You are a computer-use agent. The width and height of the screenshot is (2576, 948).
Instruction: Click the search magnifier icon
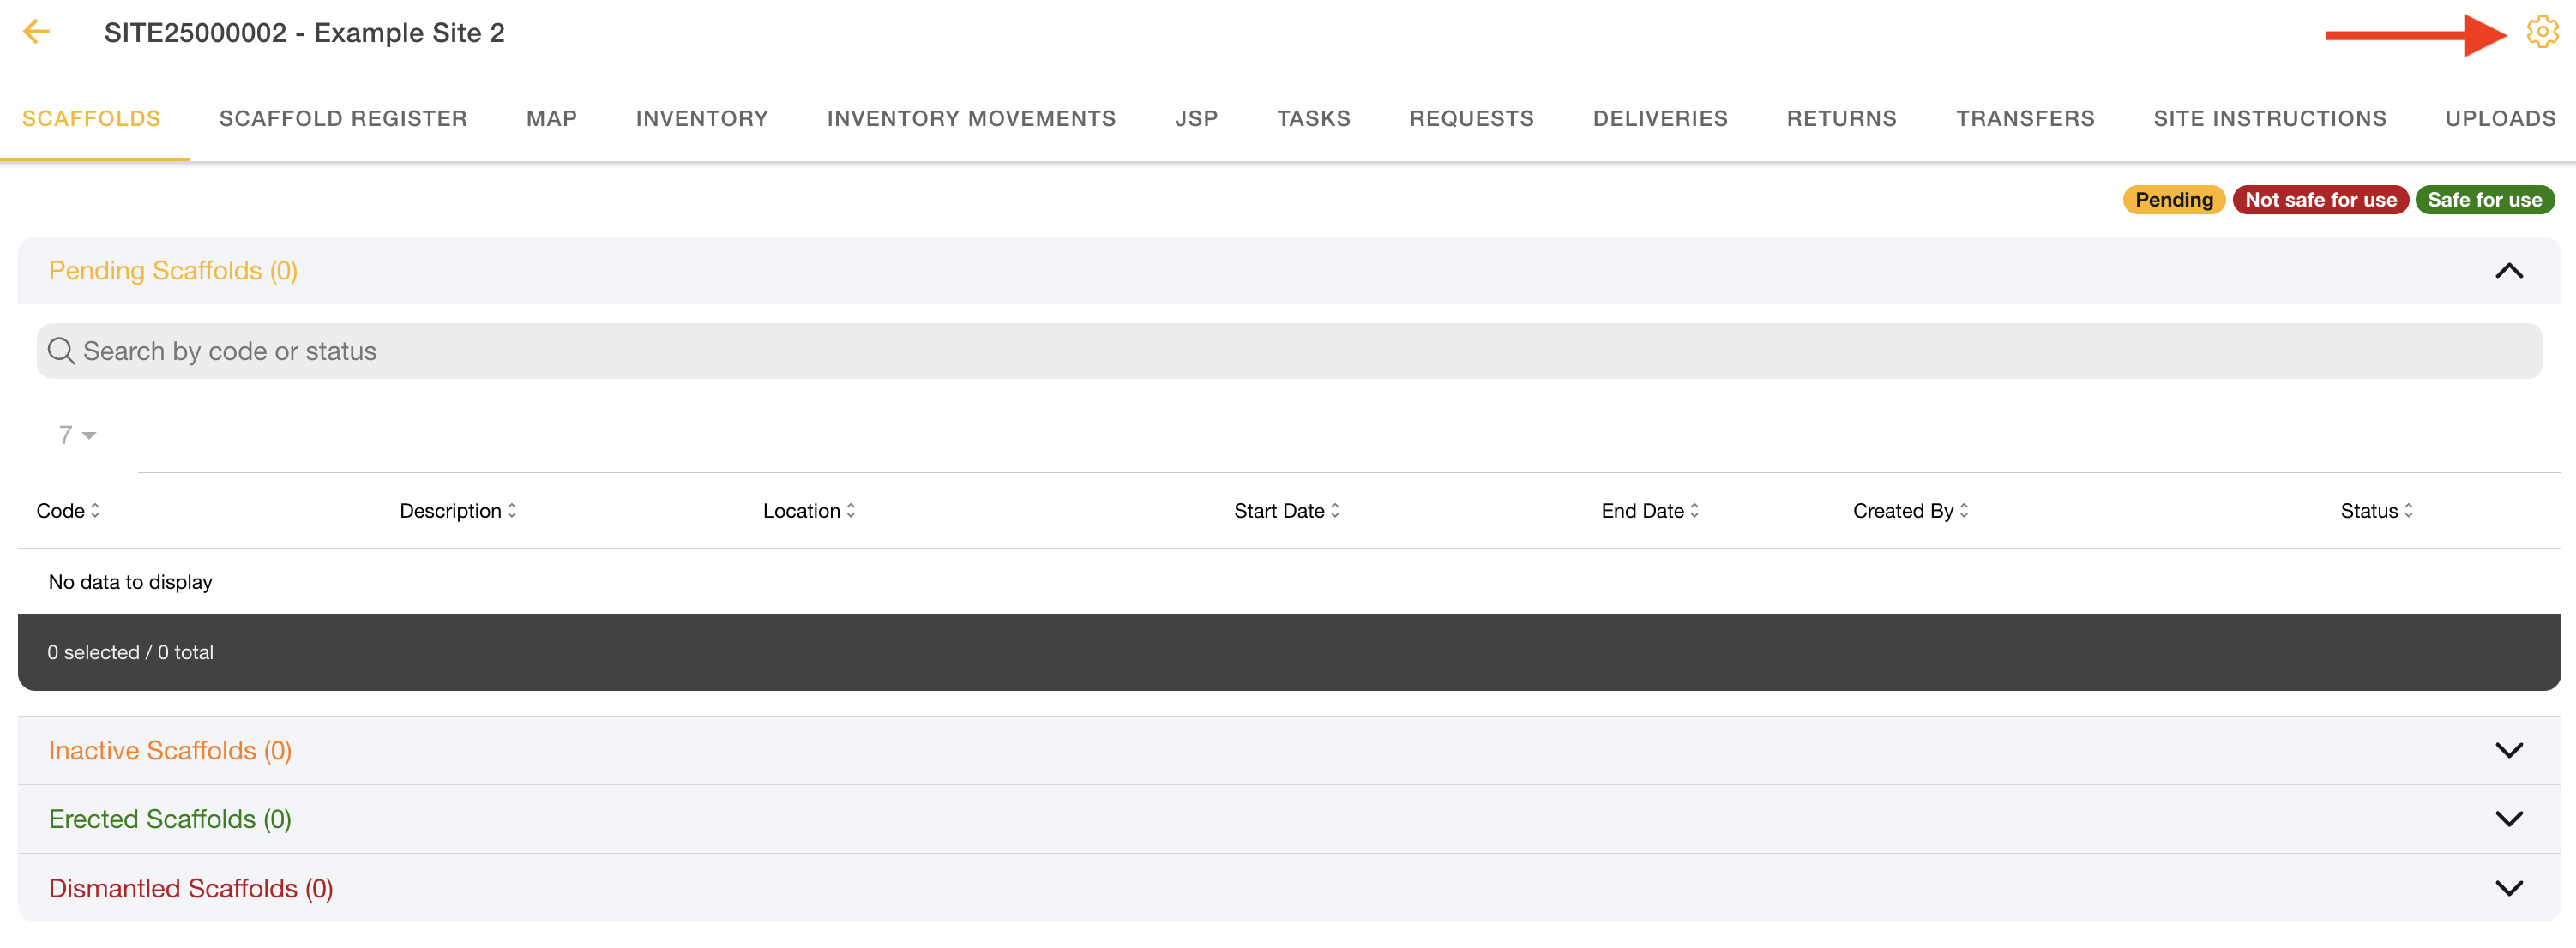click(x=61, y=351)
